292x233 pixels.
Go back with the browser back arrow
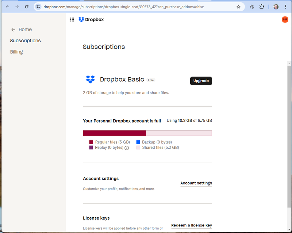(x=7, y=7)
